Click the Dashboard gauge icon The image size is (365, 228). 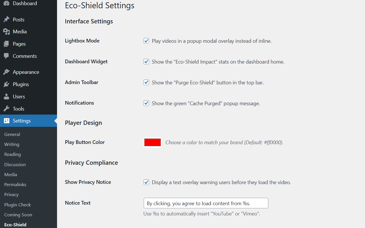pyautogui.click(x=6, y=3)
